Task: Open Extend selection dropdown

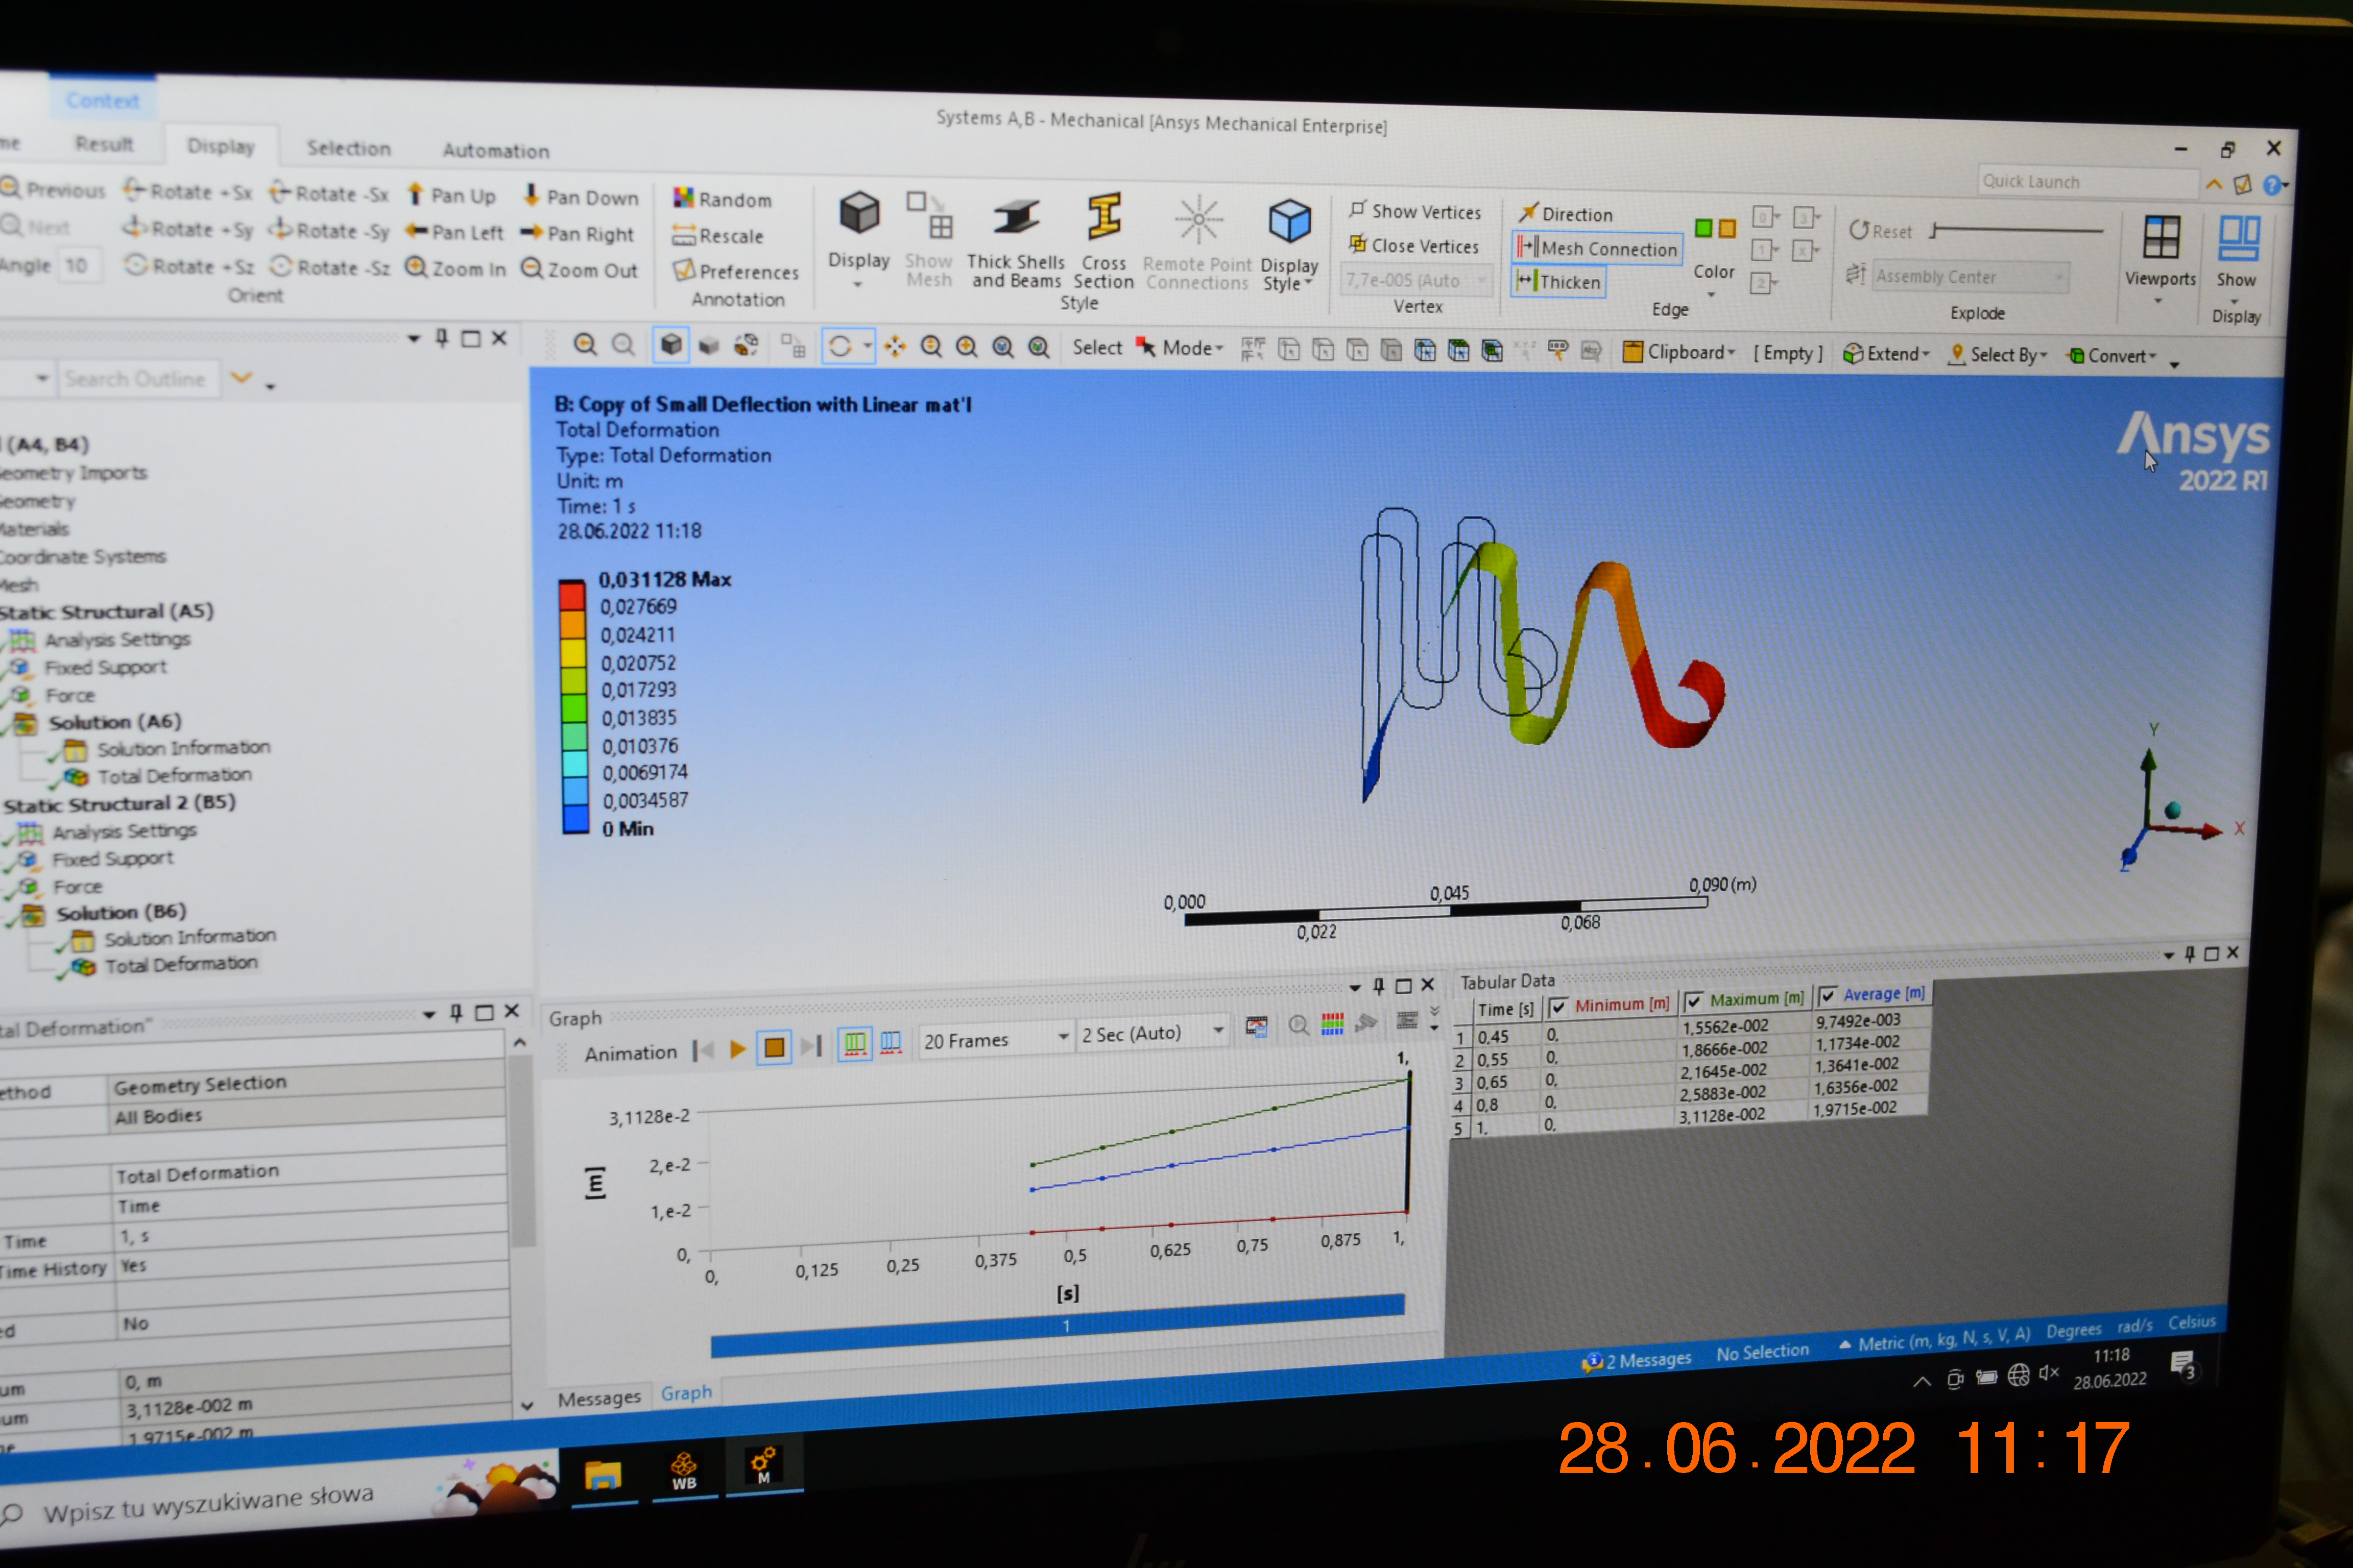Action: 1886,354
